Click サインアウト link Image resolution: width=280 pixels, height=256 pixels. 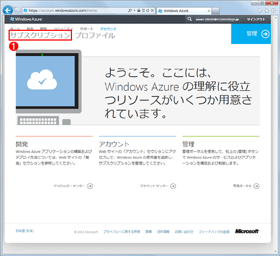pos(256,19)
